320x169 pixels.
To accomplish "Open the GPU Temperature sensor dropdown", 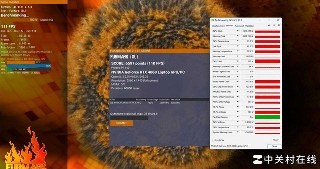I will 238,41.
